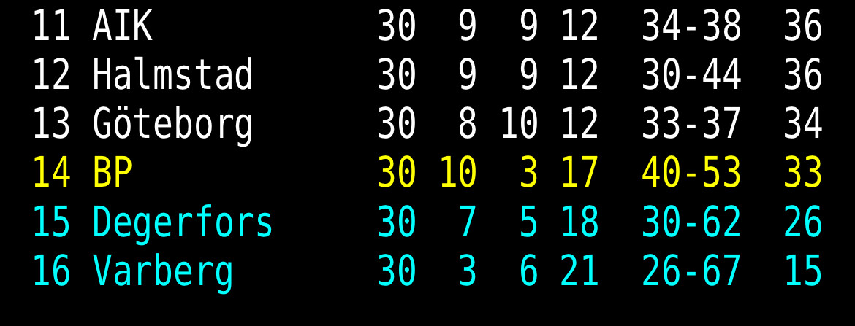Viewport: 855px width, 326px height.
Task: Select the games played 30 in Varberg row
Action: [x=396, y=271]
